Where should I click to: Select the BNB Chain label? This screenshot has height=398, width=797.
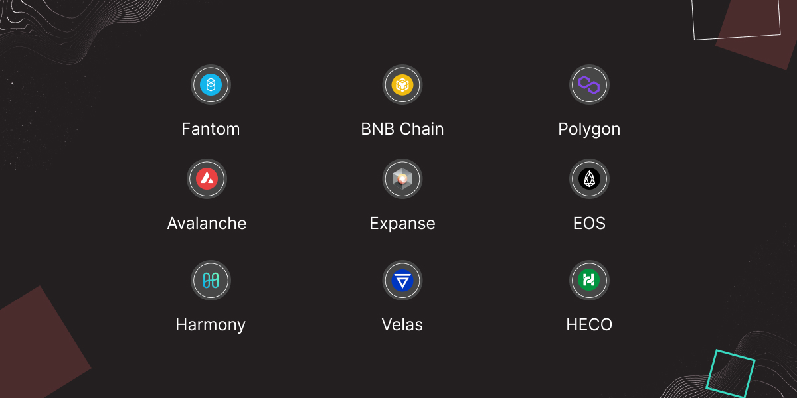coord(402,129)
